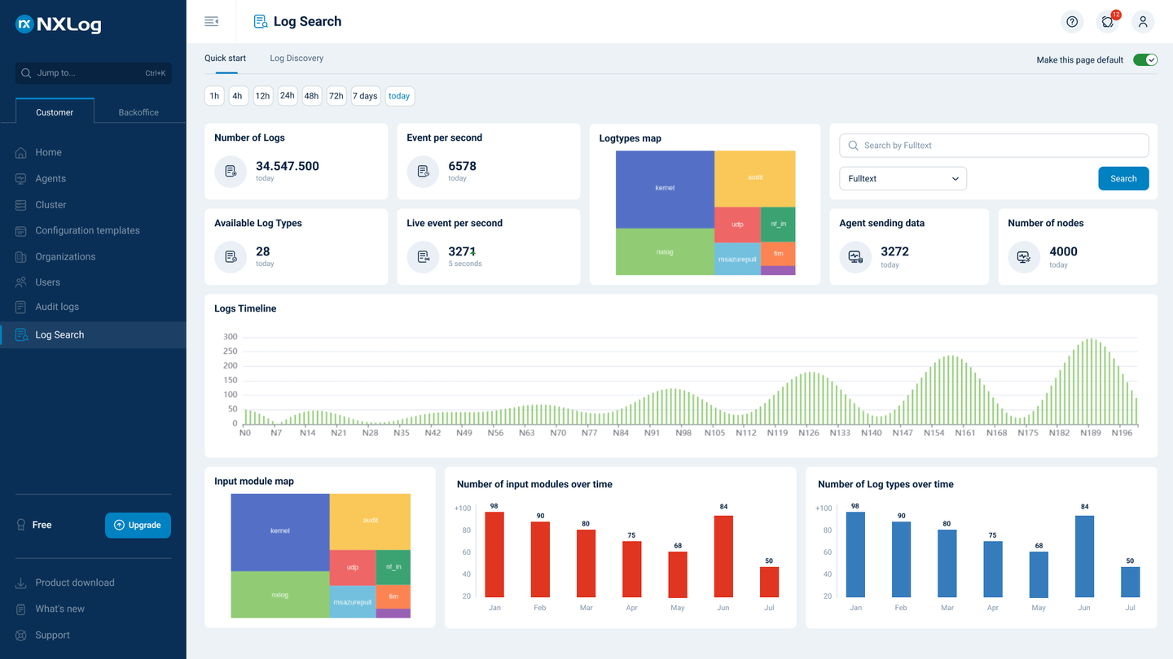Switch to the Backoffice tab
The height and width of the screenshot is (659, 1173).
138,112
